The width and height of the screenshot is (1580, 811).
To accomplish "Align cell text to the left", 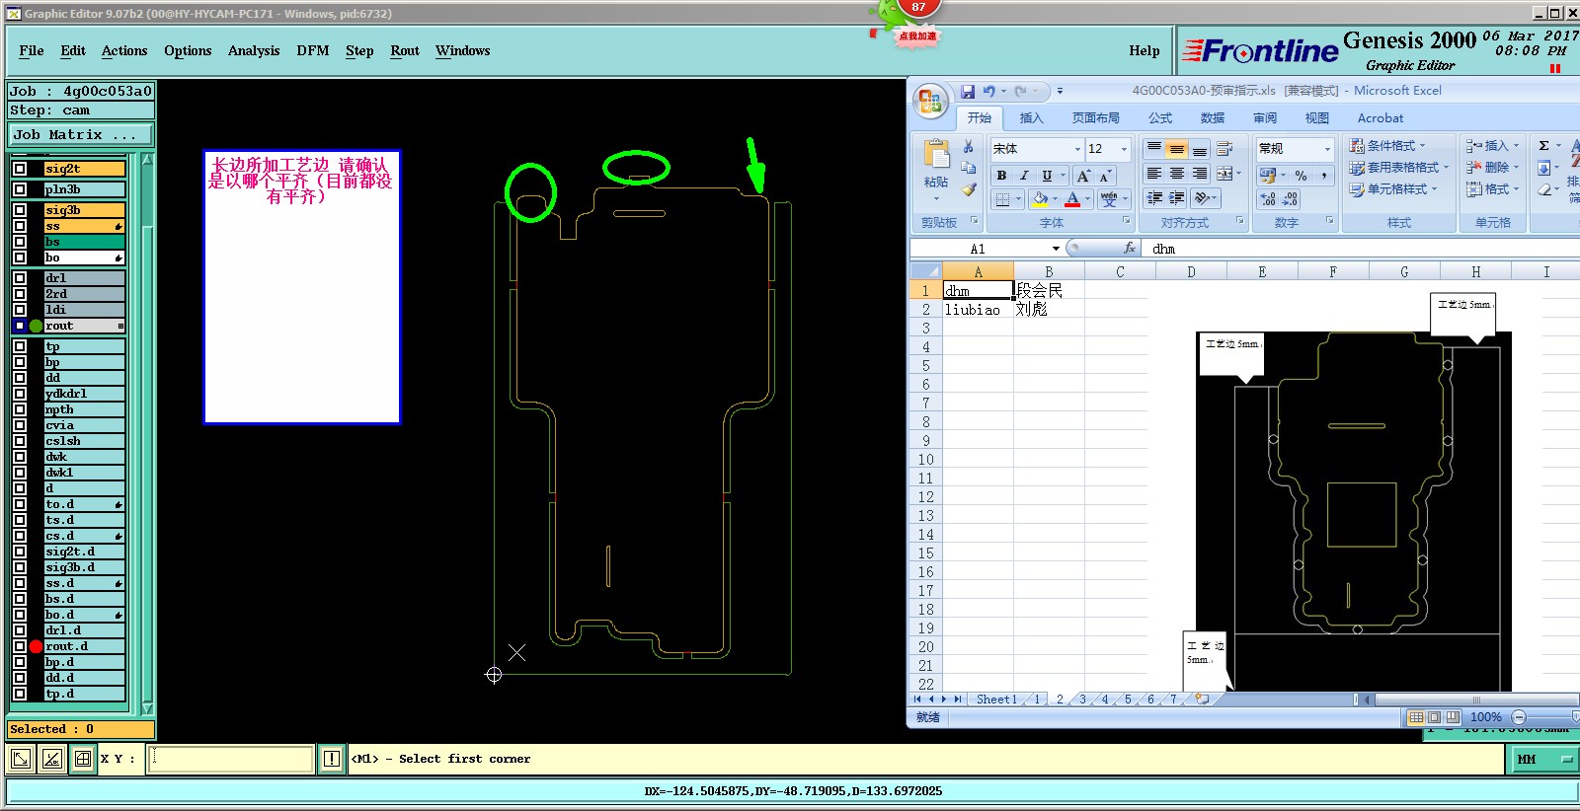I will click(x=1153, y=174).
